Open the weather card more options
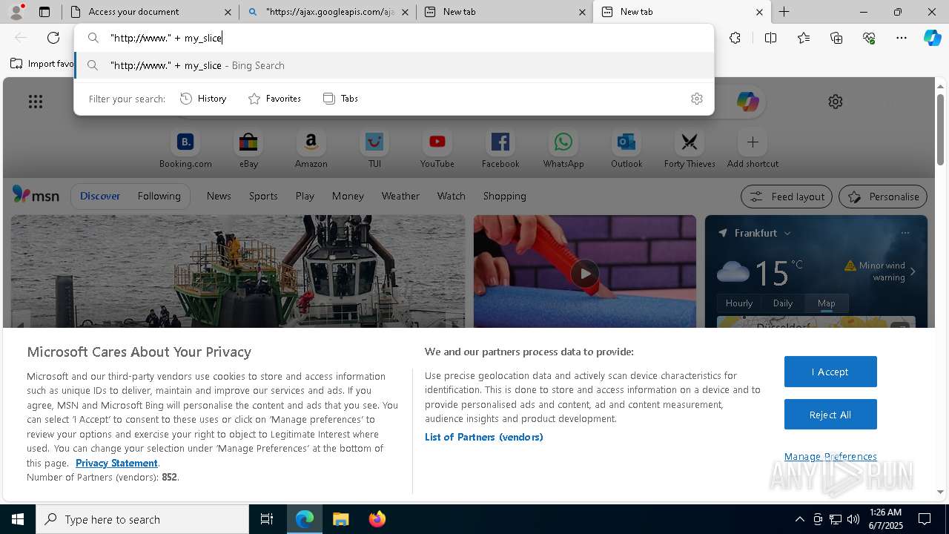The height and width of the screenshot is (534, 949). (905, 233)
